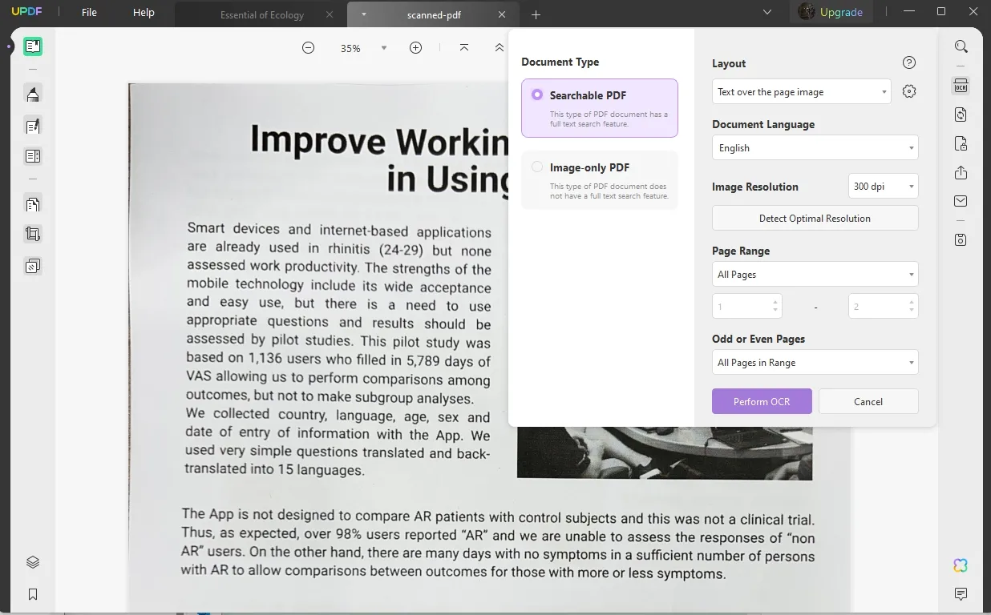
Task: Select the Crop Pages tool
Action: point(33,235)
